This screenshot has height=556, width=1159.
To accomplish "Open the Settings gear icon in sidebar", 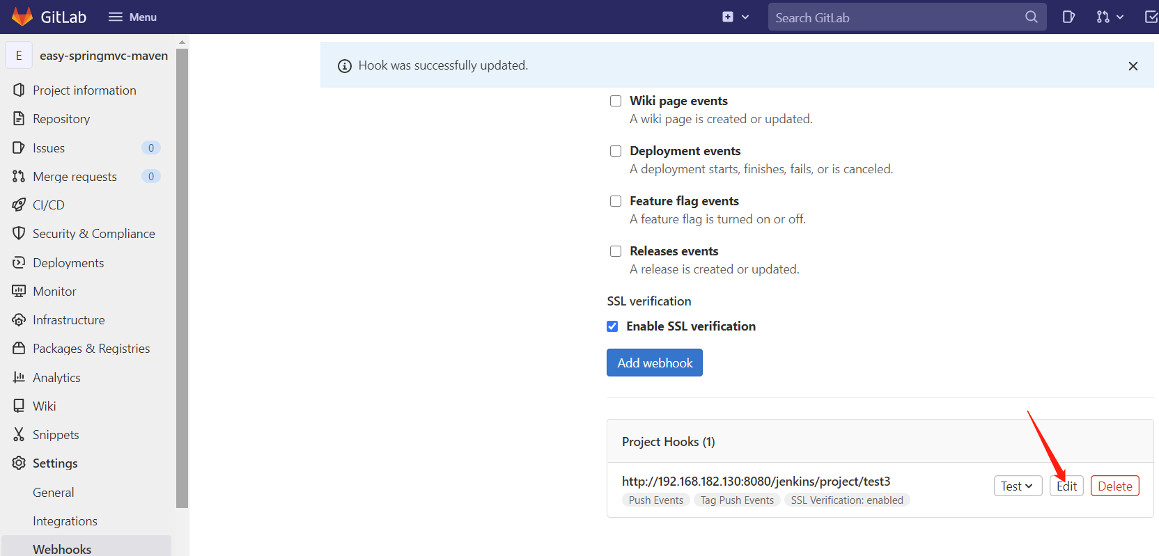I will click(x=19, y=463).
